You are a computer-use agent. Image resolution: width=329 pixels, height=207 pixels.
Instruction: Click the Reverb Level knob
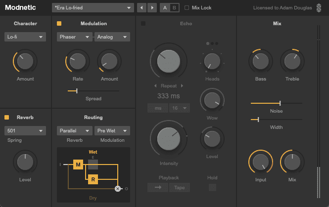[x=25, y=162]
